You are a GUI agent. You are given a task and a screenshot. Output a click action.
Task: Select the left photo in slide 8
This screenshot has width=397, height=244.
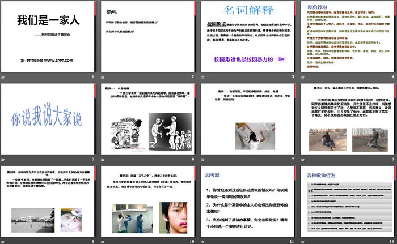[x=324, y=139]
